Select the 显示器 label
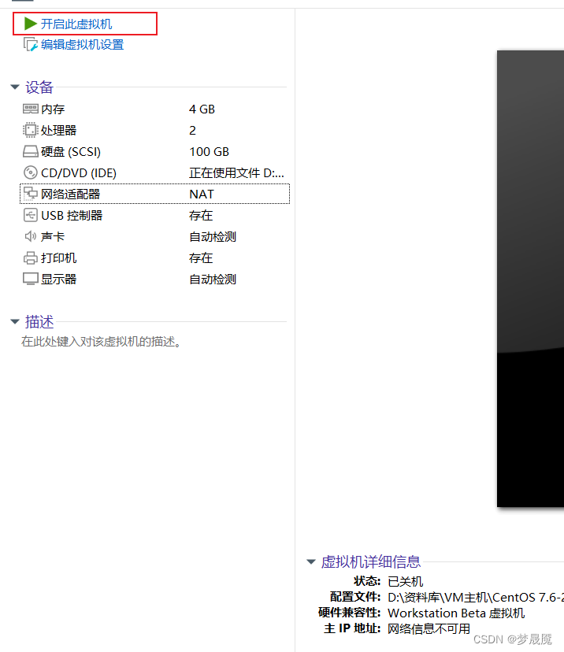The height and width of the screenshot is (652, 564). click(x=58, y=279)
